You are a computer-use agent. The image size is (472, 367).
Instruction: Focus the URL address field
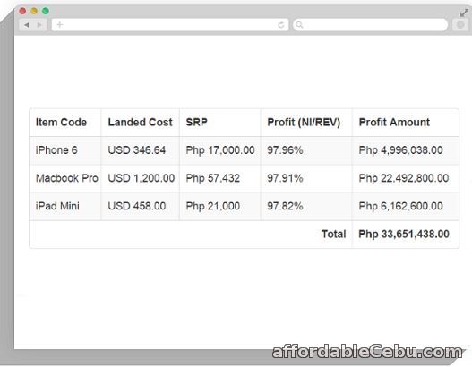pos(170,25)
